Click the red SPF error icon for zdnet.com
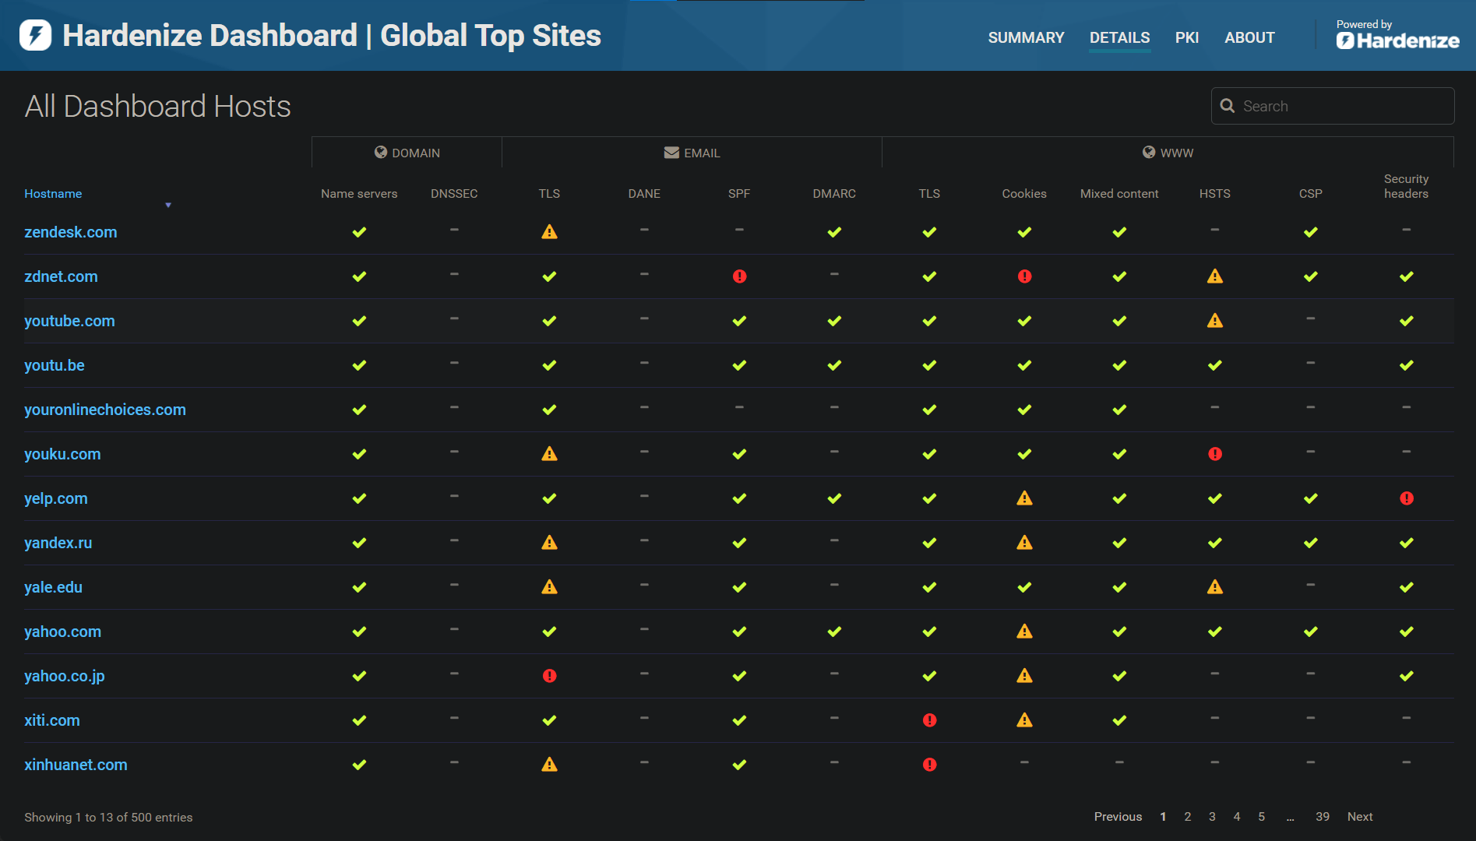 tap(738, 276)
